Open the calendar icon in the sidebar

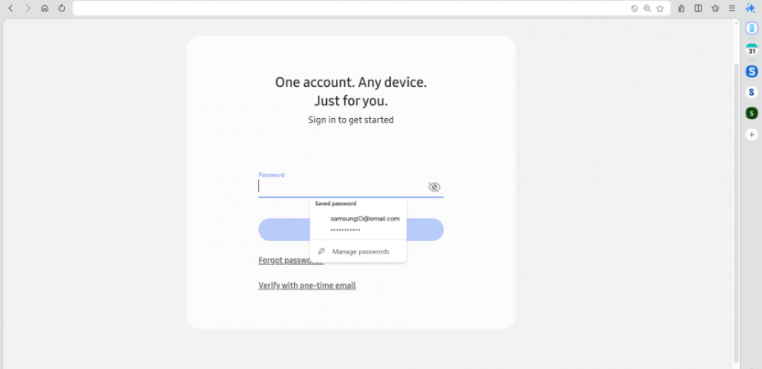point(751,50)
